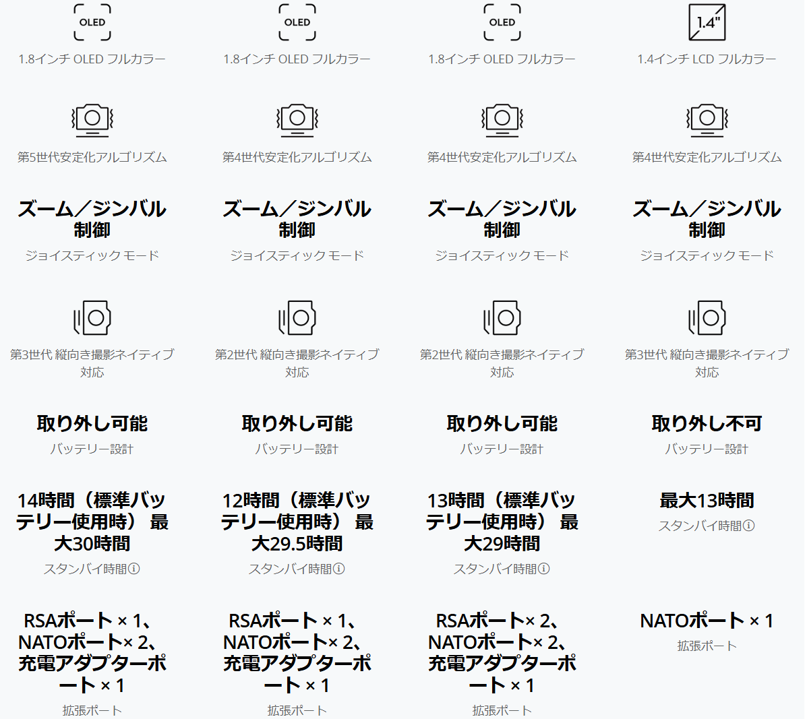Click the camera icon above 第5世代安定化アルゴリズム
Screen dimensions: 805x719
point(92,119)
